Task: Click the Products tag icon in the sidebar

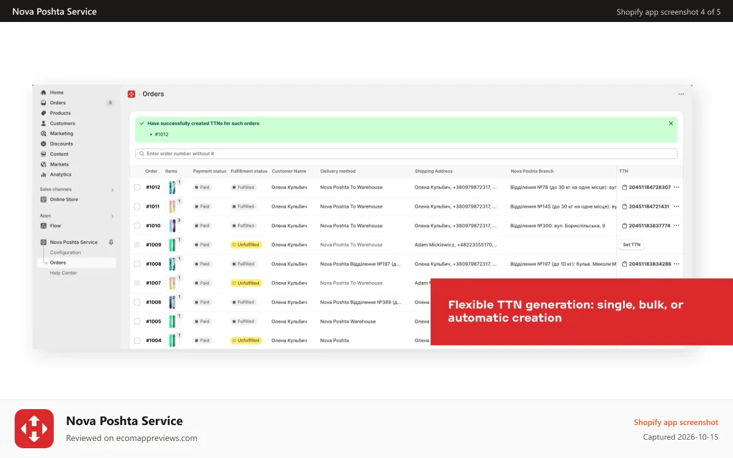Action: pos(43,113)
